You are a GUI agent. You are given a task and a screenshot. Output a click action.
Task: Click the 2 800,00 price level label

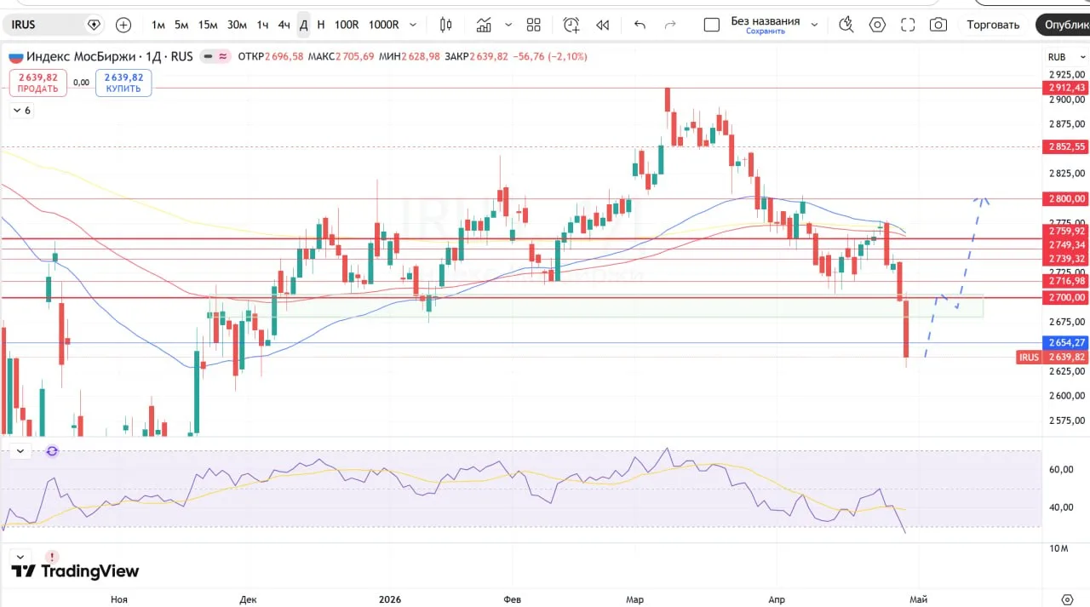click(x=1066, y=198)
